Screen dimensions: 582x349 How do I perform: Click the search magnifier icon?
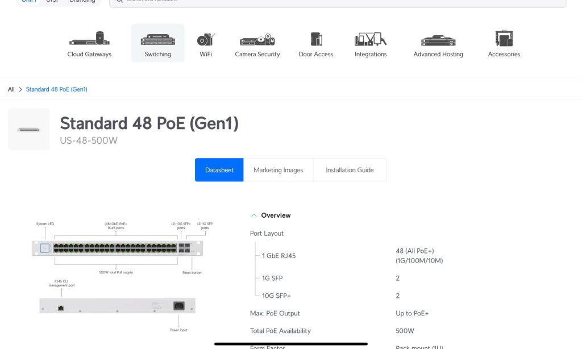(x=119, y=1)
